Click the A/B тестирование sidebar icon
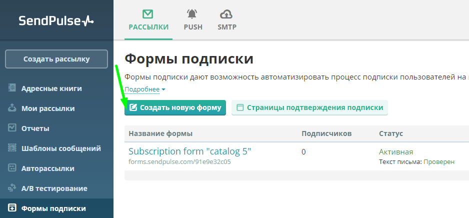Image resolution: width=469 pixels, height=218 pixels. click(x=12, y=188)
